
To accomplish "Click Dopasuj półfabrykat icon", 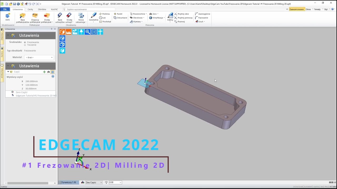I will [35, 16].
